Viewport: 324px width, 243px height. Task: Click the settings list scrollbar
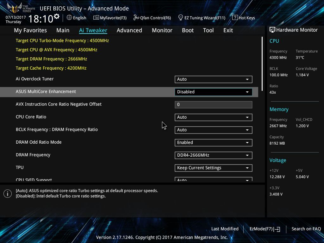[262, 64]
